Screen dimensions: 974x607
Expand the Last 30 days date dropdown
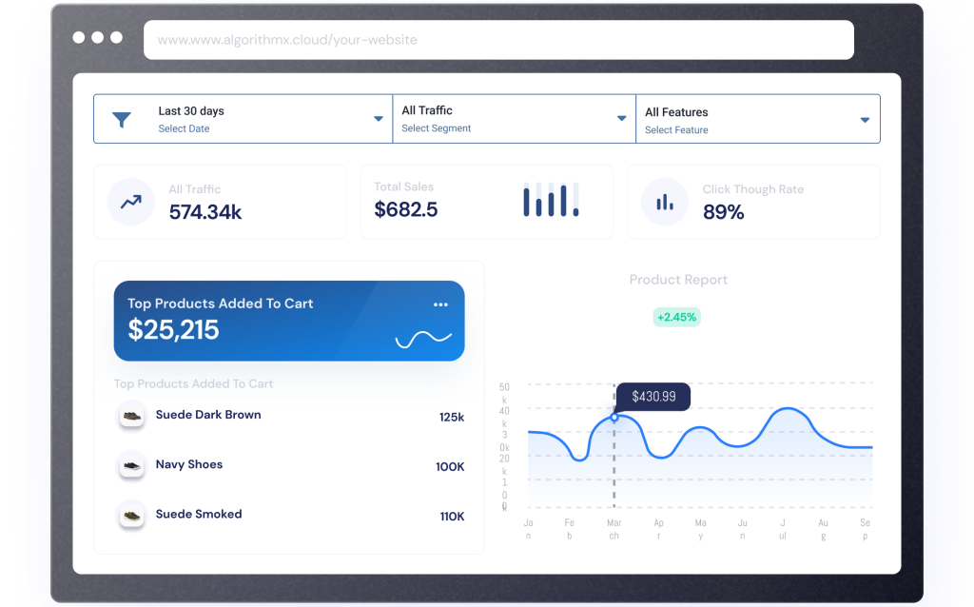click(378, 119)
